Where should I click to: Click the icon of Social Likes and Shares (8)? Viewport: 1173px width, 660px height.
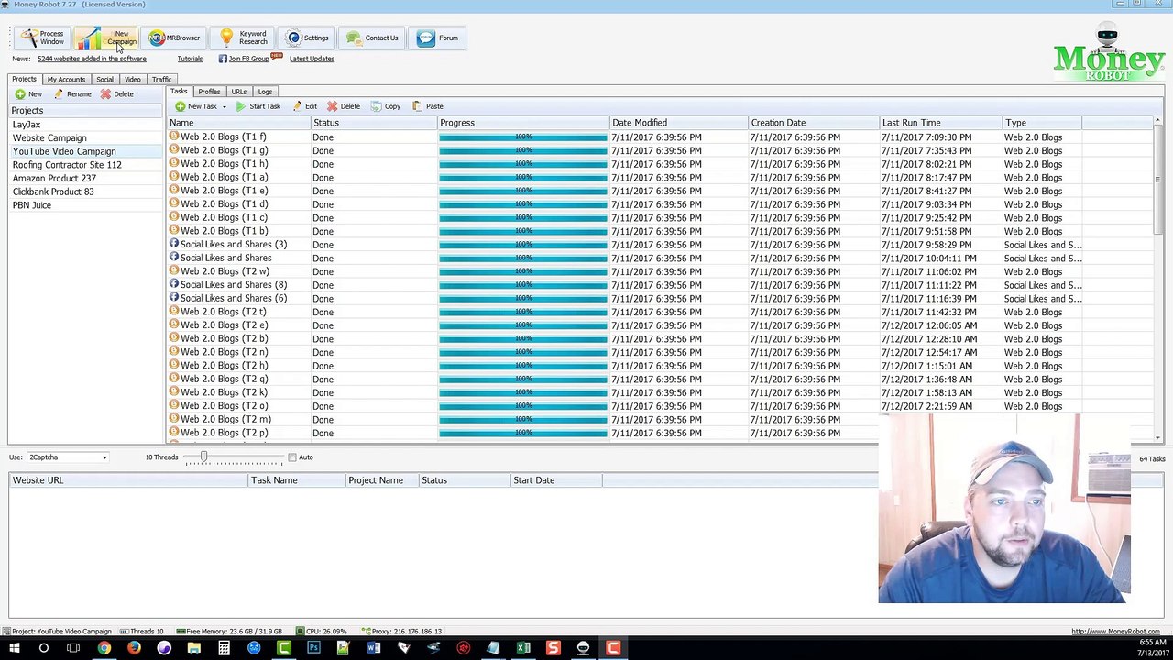pyautogui.click(x=174, y=284)
